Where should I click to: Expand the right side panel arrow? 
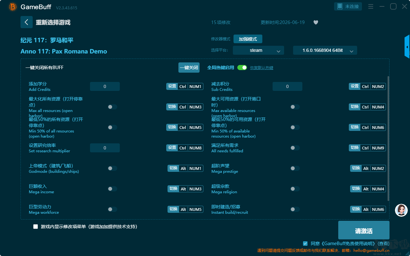(407, 47)
